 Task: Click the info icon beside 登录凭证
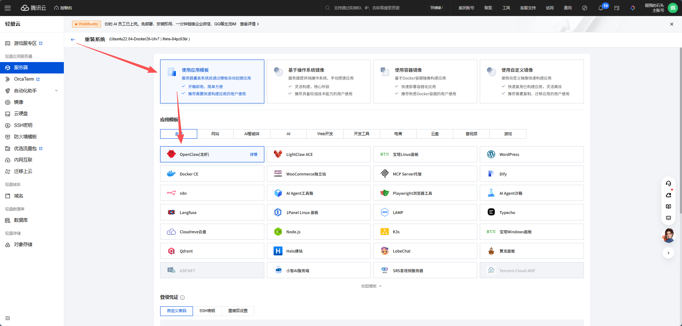[x=182, y=297]
